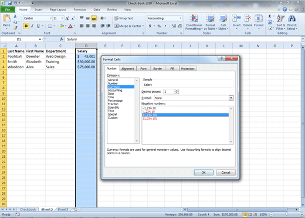
Task: Click the Save icon in Quick Access Toolbar
Action: 10,3
